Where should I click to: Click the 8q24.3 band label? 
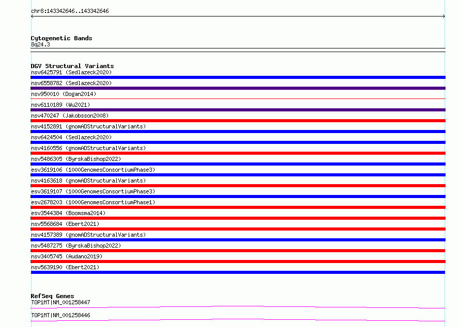click(x=40, y=44)
